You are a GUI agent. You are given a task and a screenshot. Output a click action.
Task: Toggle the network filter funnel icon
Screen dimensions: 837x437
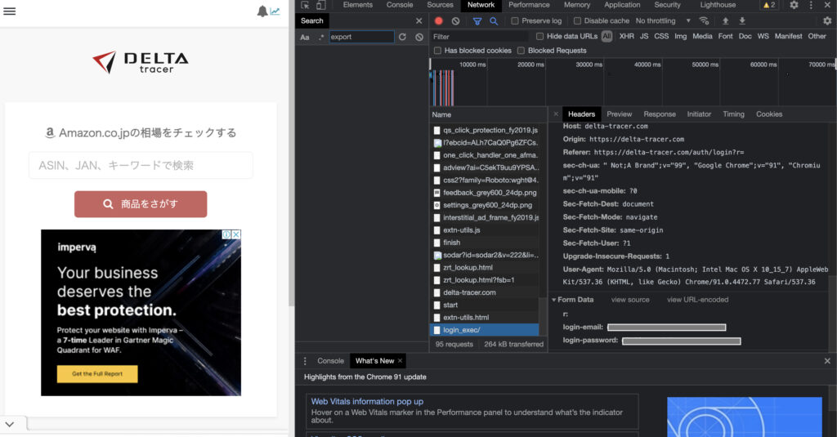coord(477,20)
